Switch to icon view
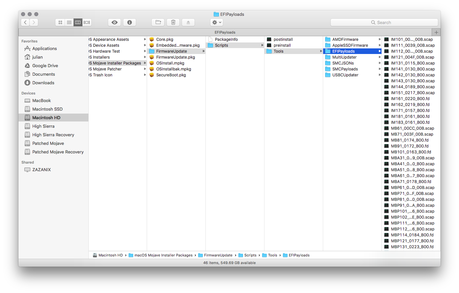Screen dimensions: 459x293 point(60,22)
